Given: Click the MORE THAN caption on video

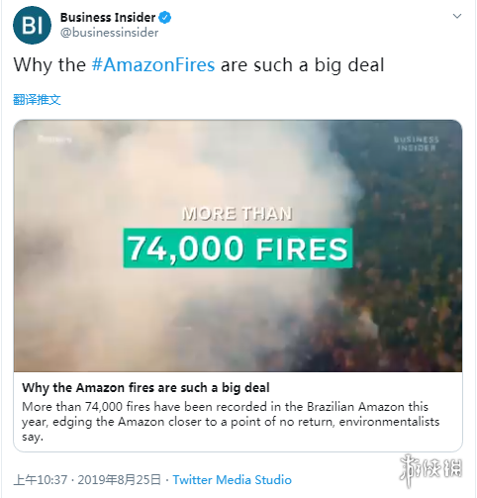Looking at the screenshot, I should pos(238,214).
